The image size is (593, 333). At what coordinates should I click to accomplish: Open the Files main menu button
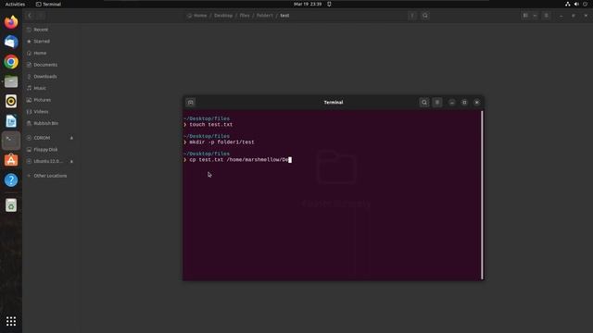coord(546,16)
